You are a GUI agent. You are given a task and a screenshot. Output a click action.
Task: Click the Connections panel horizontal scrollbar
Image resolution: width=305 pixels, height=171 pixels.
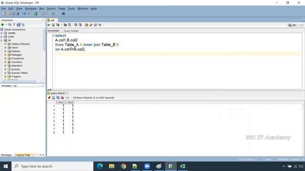[x=19, y=81]
